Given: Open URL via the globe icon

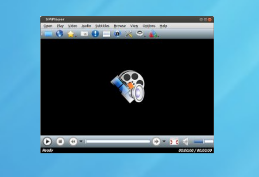Looking at the screenshot, I should pyautogui.click(x=60, y=34).
